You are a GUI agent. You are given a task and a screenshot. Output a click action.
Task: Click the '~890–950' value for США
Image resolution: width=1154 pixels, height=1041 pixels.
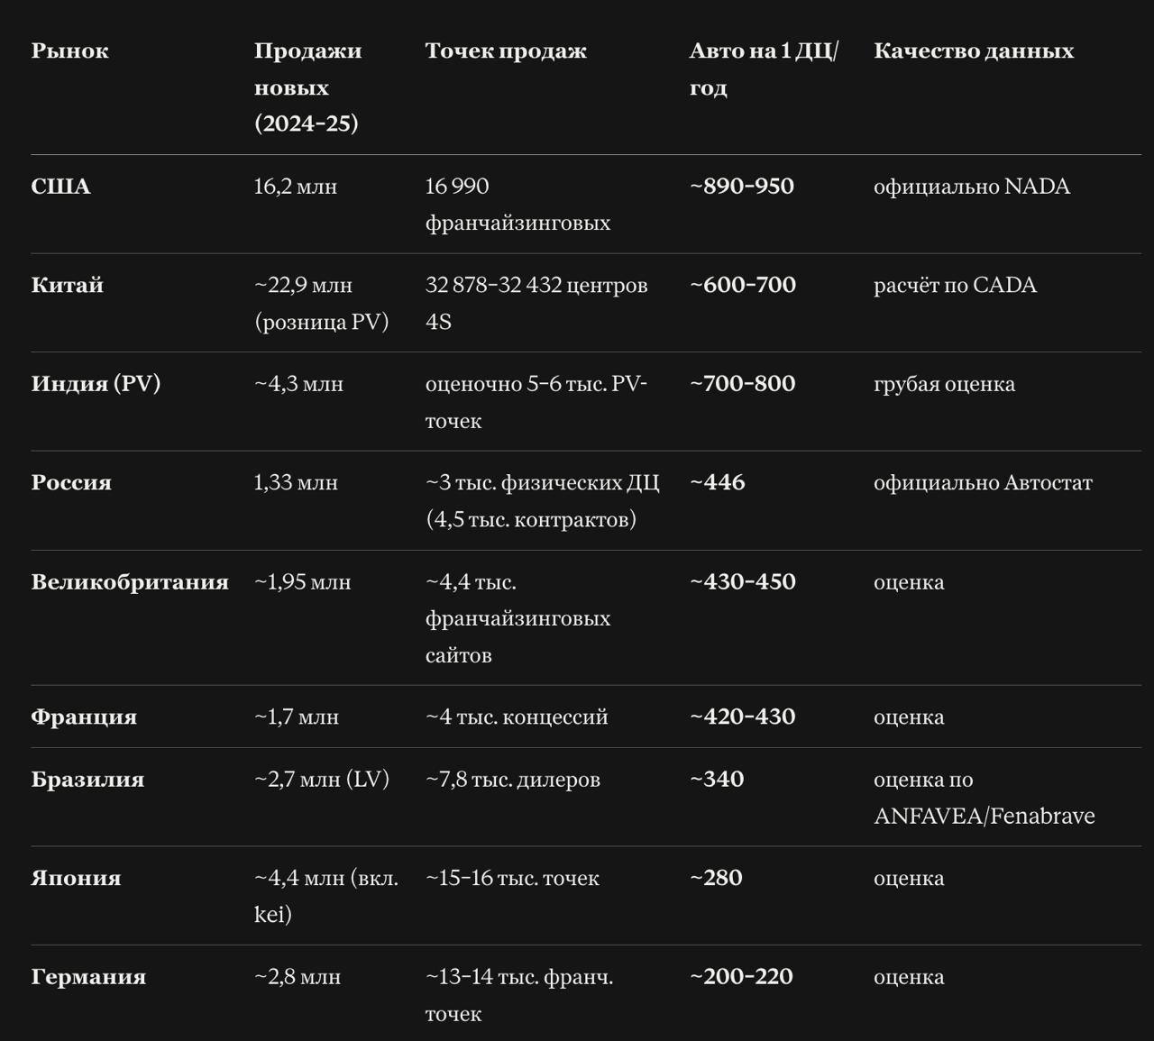click(x=742, y=187)
